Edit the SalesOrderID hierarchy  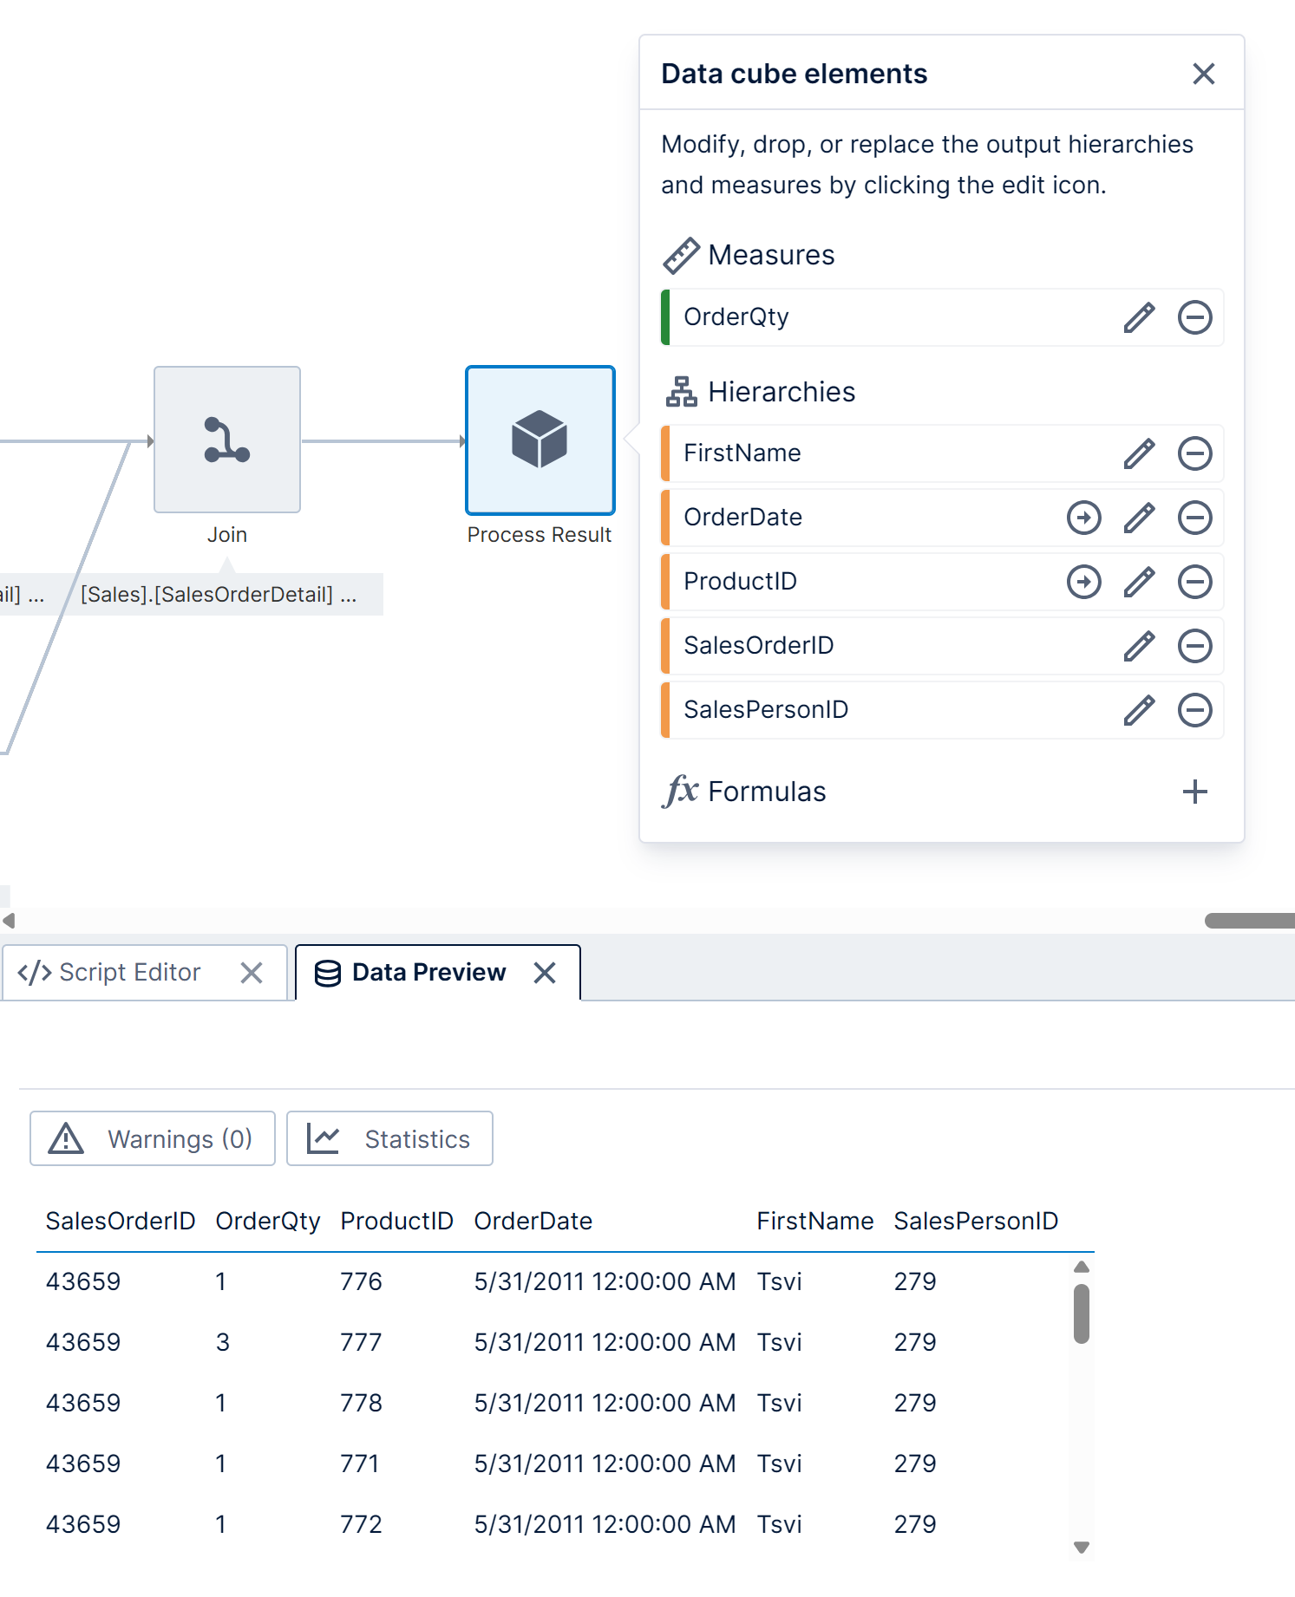[1139, 646]
